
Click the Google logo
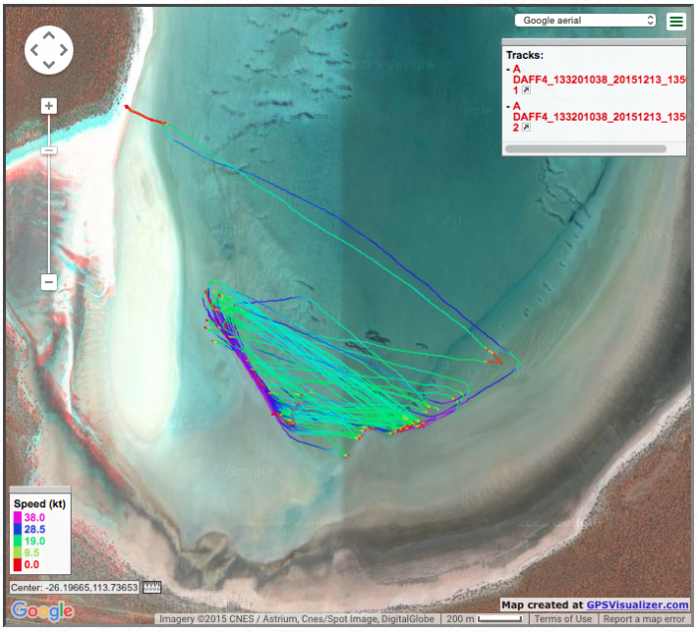pos(42,610)
